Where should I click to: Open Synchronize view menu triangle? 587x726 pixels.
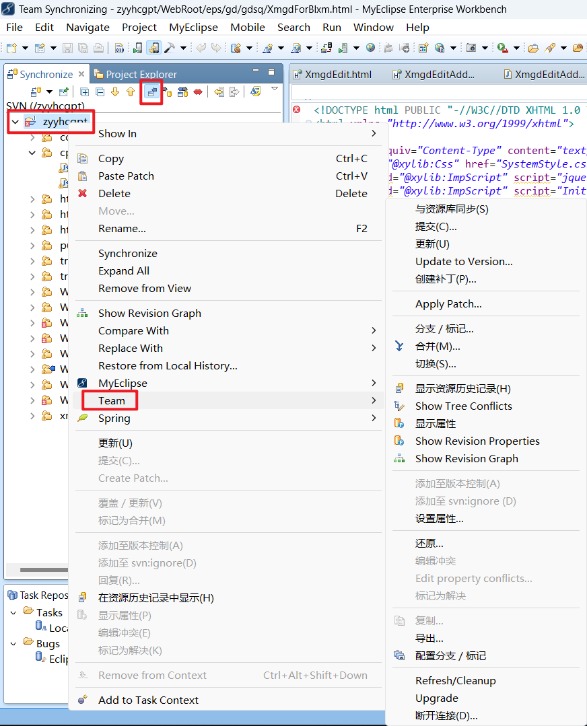[x=275, y=88]
